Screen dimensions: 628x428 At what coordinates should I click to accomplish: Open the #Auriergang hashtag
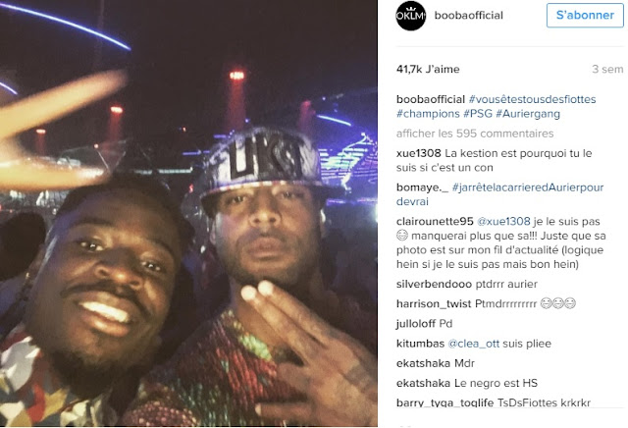(x=528, y=114)
